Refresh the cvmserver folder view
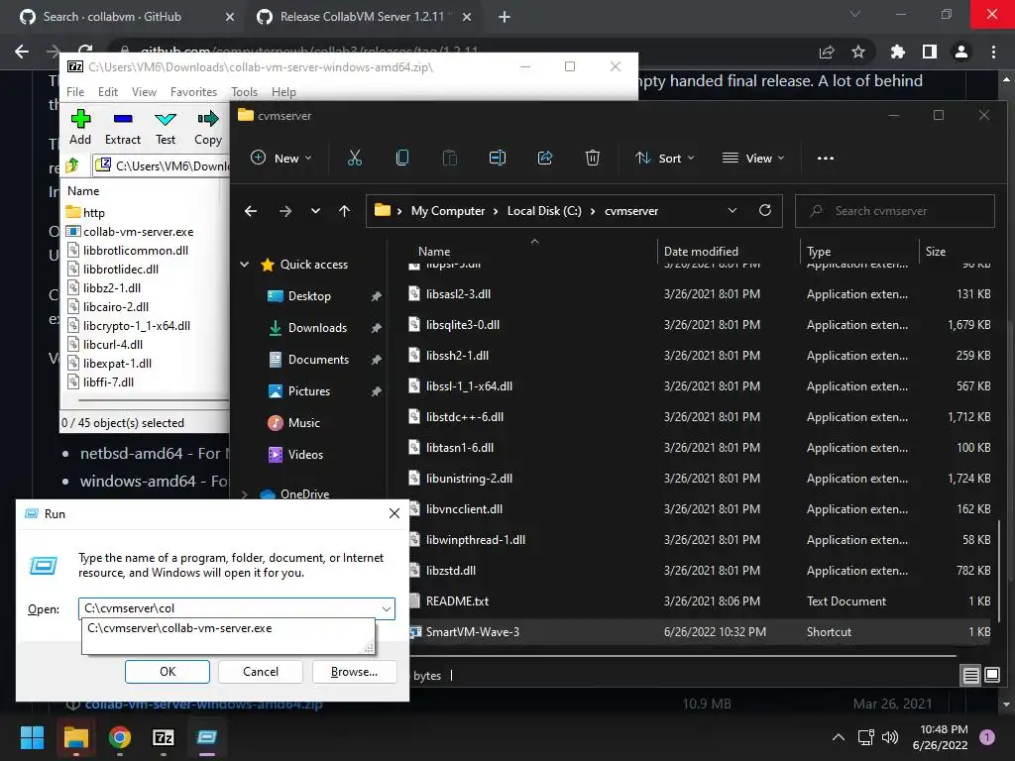 pos(765,210)
